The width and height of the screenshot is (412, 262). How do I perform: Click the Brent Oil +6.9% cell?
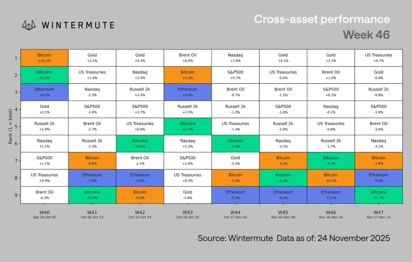(187, 58)
